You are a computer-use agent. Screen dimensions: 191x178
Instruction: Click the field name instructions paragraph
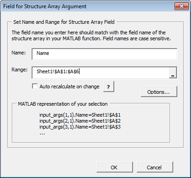coord(91,35)
